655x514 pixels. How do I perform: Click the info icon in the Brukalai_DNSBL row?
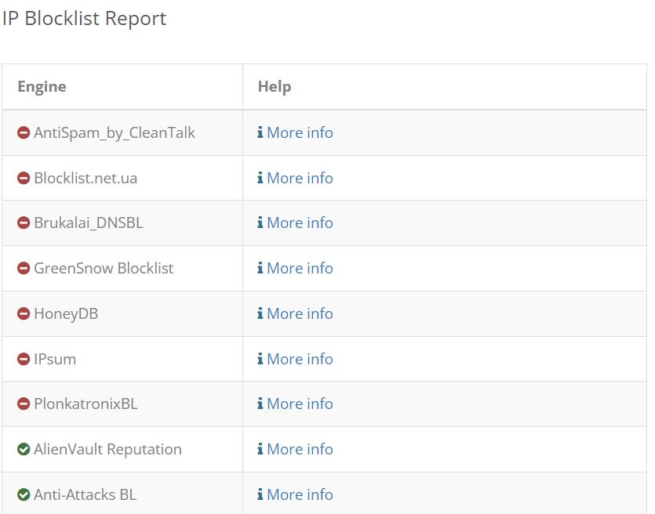(x=260, y=223)
